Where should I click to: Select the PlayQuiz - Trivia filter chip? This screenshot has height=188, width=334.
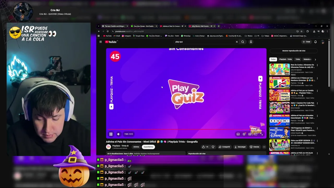point(285,59)
